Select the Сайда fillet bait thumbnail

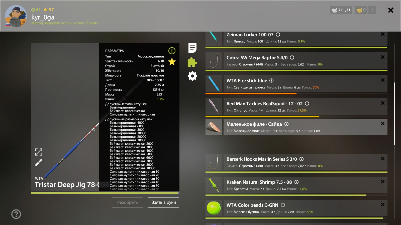214,127
